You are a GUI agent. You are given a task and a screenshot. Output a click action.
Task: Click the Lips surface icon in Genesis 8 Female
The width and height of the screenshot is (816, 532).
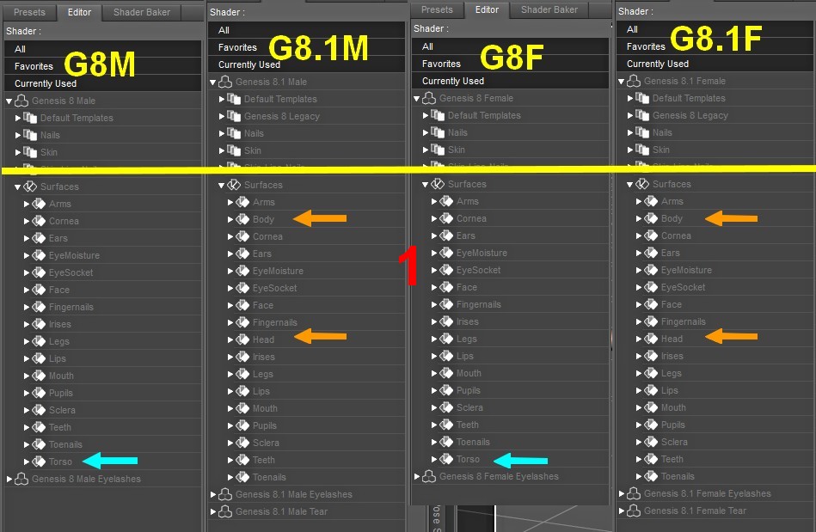pos(446,356)
